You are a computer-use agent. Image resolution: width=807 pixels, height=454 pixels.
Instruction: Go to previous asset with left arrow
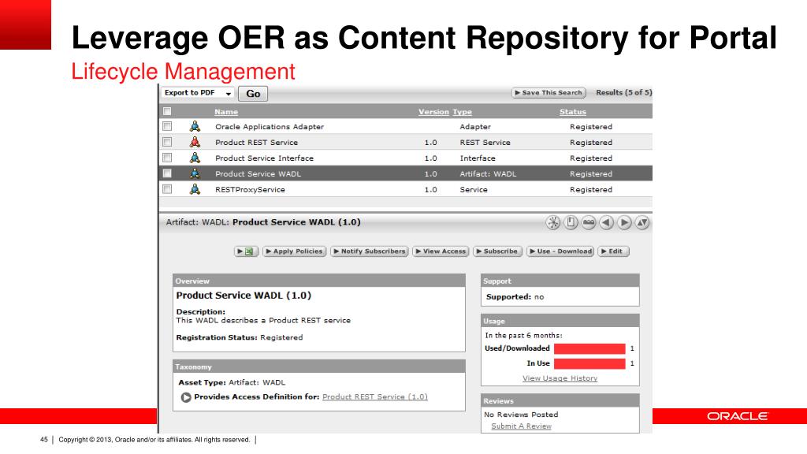click(607, 222)
